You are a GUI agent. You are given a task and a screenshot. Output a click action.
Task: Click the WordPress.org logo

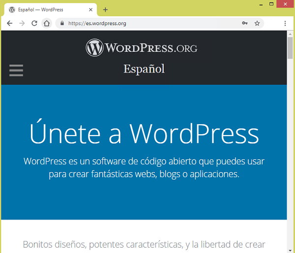142,48
